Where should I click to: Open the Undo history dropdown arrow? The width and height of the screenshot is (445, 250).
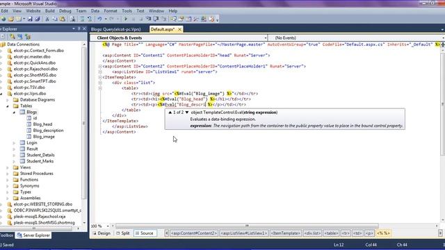[x=106, y=19]
